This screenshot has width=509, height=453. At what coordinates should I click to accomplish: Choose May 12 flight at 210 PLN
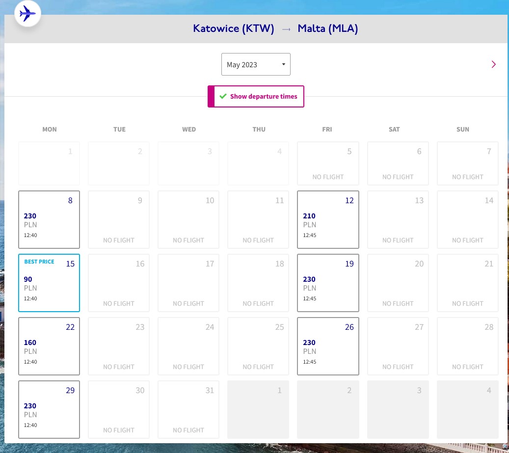[328, 220]
